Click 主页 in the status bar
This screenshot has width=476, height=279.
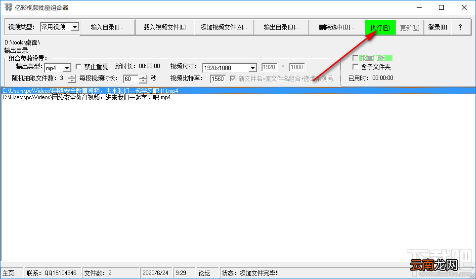(8, 273)
